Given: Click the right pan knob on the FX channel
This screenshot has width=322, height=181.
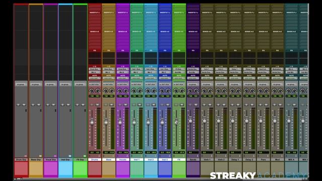Looking at the screenshot, I should [x=182, y=90].
